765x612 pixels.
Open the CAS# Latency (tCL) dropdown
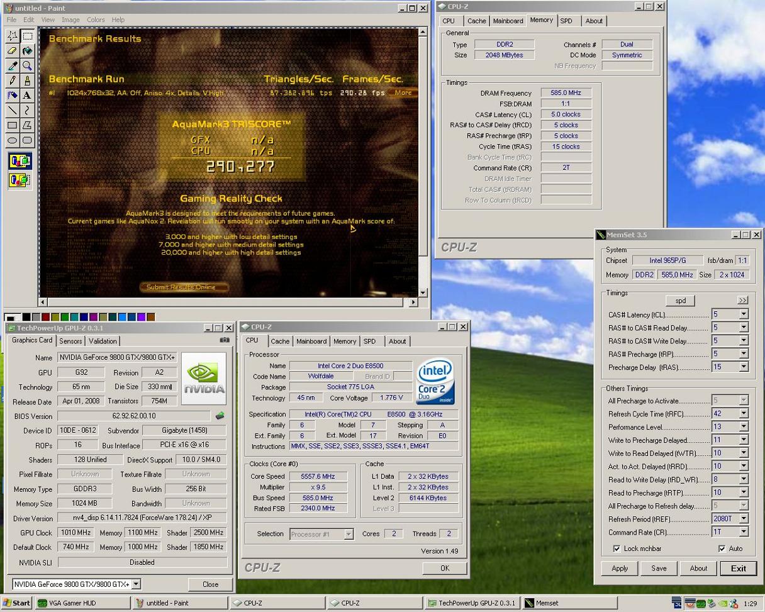click(743, 314)
